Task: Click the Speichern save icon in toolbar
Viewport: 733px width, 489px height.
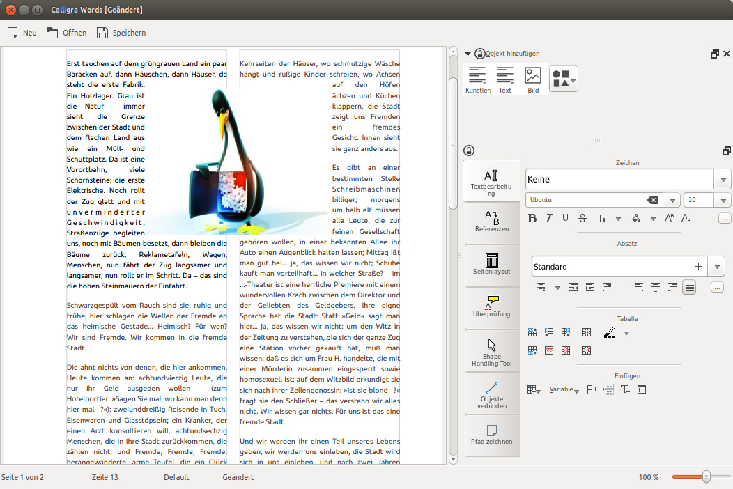Action: pos(102,33)
